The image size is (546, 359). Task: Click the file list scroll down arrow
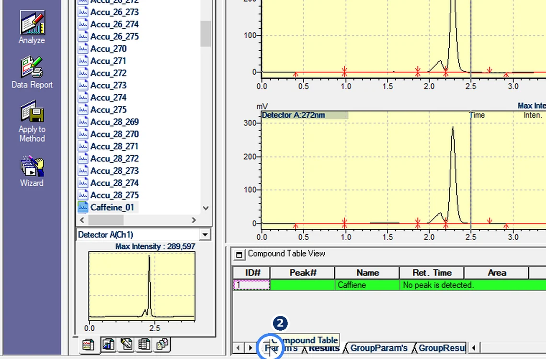tap(206, 208)
